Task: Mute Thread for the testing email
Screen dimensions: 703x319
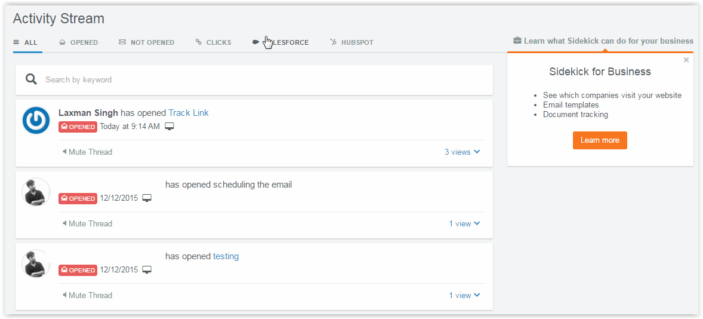Action: click(87, 295)
